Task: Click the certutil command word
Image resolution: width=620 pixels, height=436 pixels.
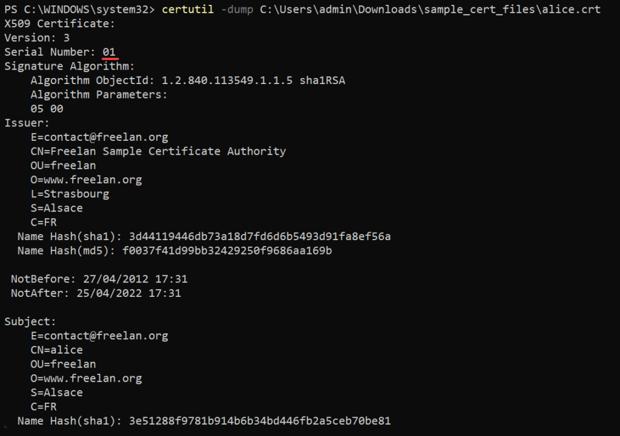Action: tap(188, 9)
